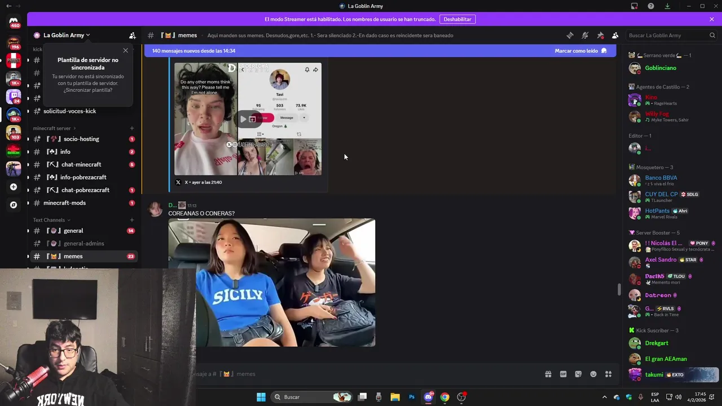722x406 pixels.
Task: Create channel in Text Channels category
Action: point(132,220)
